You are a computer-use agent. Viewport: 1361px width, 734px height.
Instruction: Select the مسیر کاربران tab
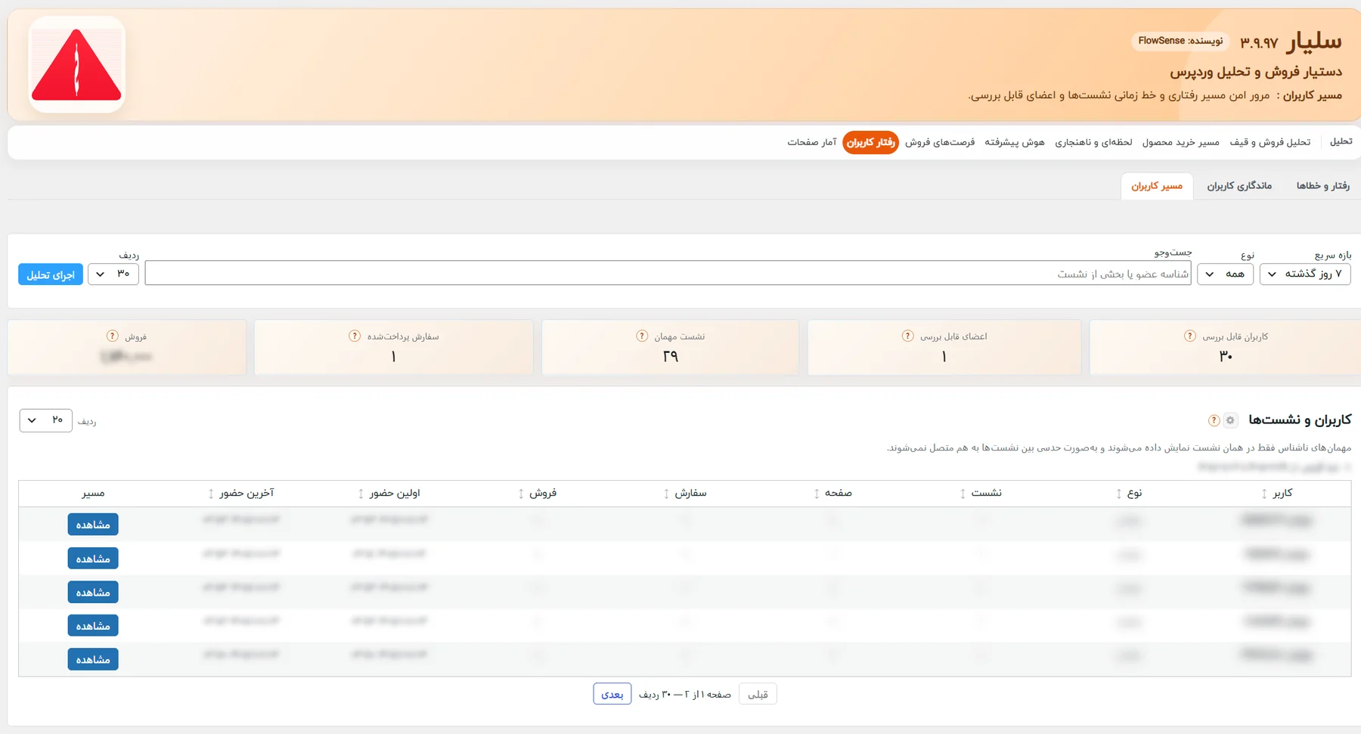pos(1157,186)
